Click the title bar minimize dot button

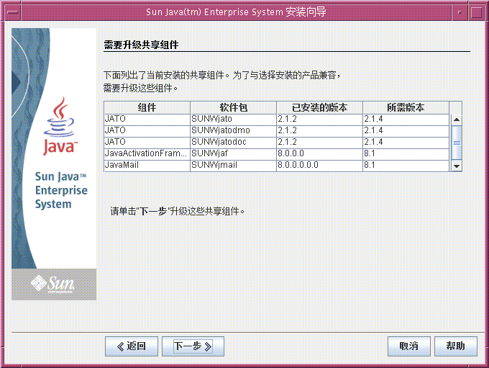coord(460,12)
